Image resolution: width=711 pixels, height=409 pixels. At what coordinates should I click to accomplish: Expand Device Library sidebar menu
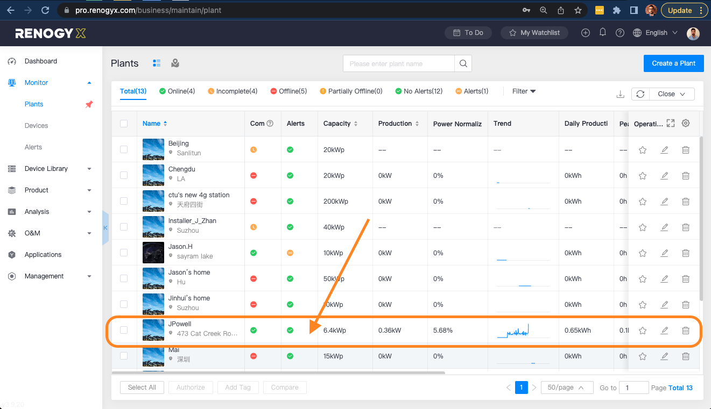(x=89, y=169)
